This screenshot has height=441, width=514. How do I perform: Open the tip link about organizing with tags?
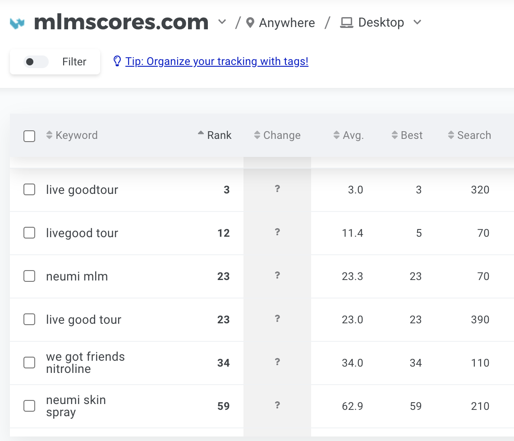tap(217, 61)
